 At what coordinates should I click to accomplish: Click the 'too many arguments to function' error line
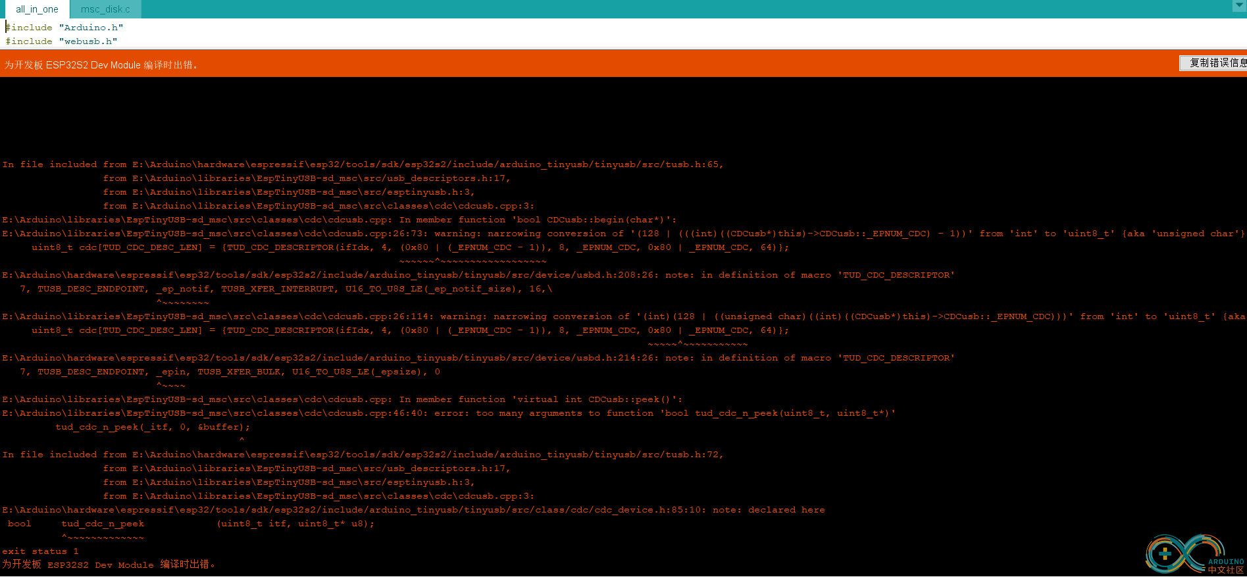(449, 413)
